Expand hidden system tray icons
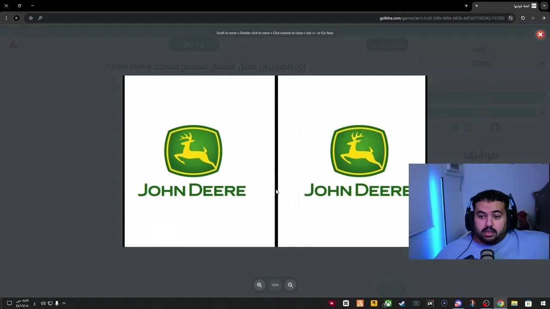Screen dimensions: 550x309 pyautogui.click(x=64, y=303)
